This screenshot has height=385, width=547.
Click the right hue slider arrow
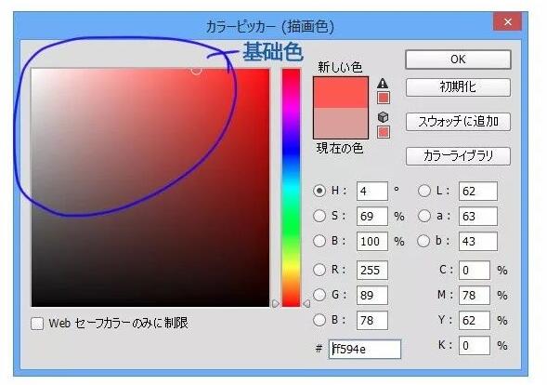(x=306, y=303)
